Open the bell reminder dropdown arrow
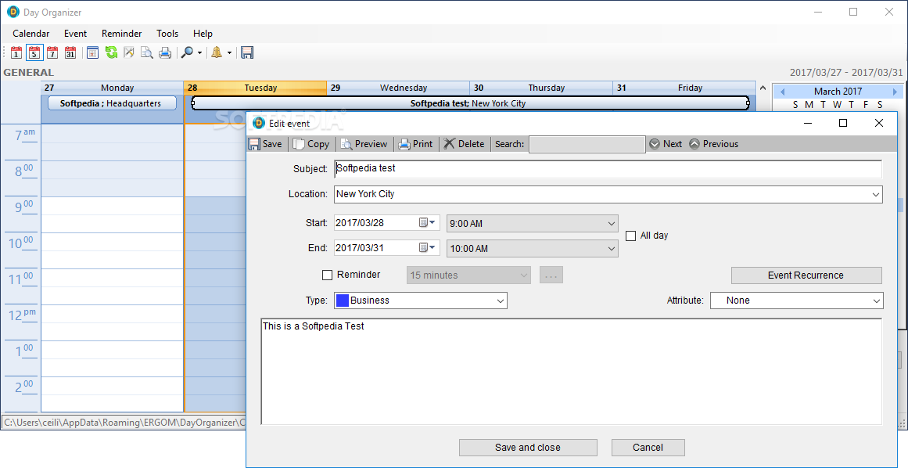The width and height of the screenshot is (908, 468). (x=229, y=52)
